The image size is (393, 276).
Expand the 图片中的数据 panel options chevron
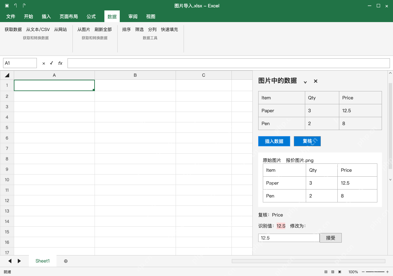click(x=305, y=82)
